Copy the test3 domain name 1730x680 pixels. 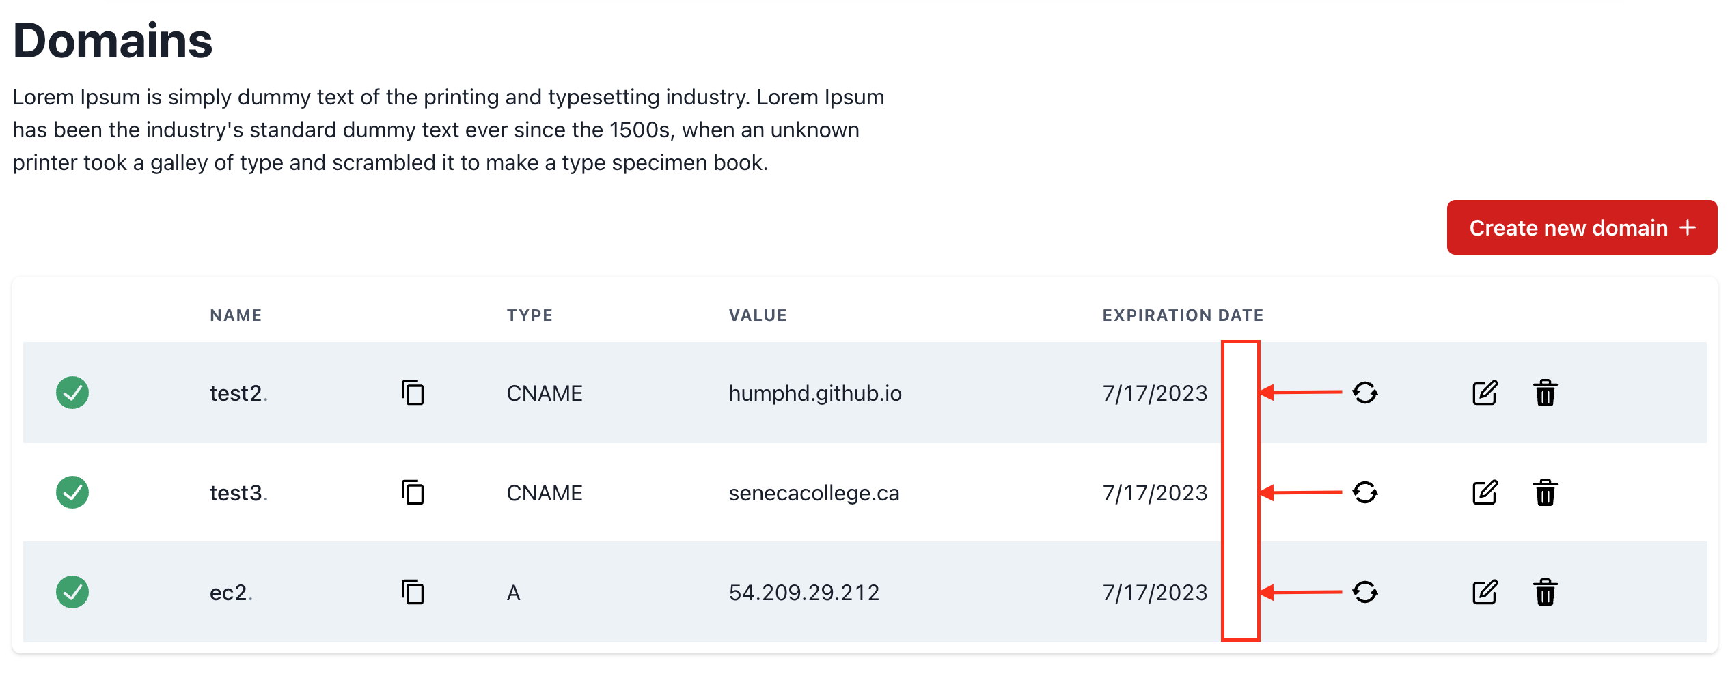[413, 493]
